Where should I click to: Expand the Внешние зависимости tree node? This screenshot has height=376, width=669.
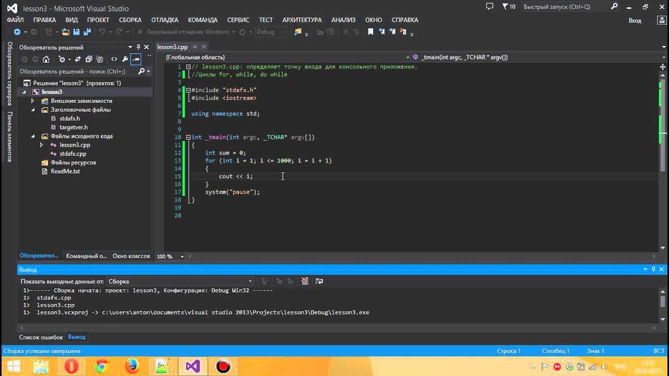[32, 101]
